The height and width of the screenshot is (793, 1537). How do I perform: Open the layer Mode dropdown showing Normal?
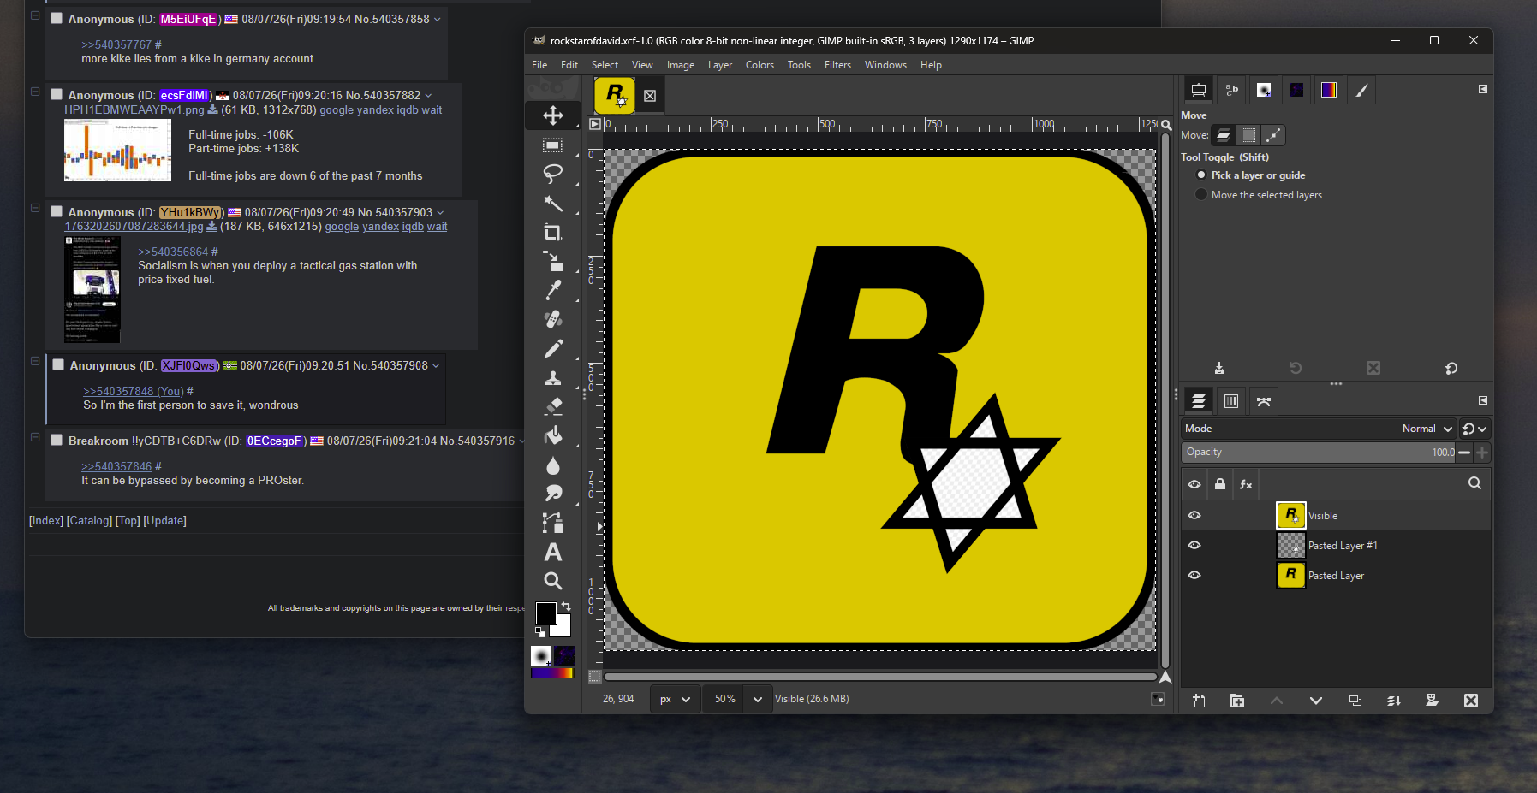(x=1319, y=429)
